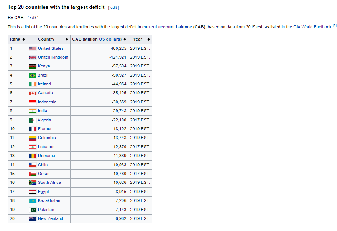337x231 pixels.
Task: Click the South Africa flag icon
Action: [33, 183]
